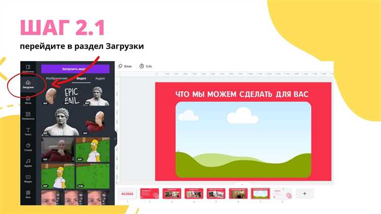Image resolution: width=381 pixels, height=214 pixels.
Task: Open page 1 thumbnail titled МАЛИНА
Action: (x=128, y=194)
